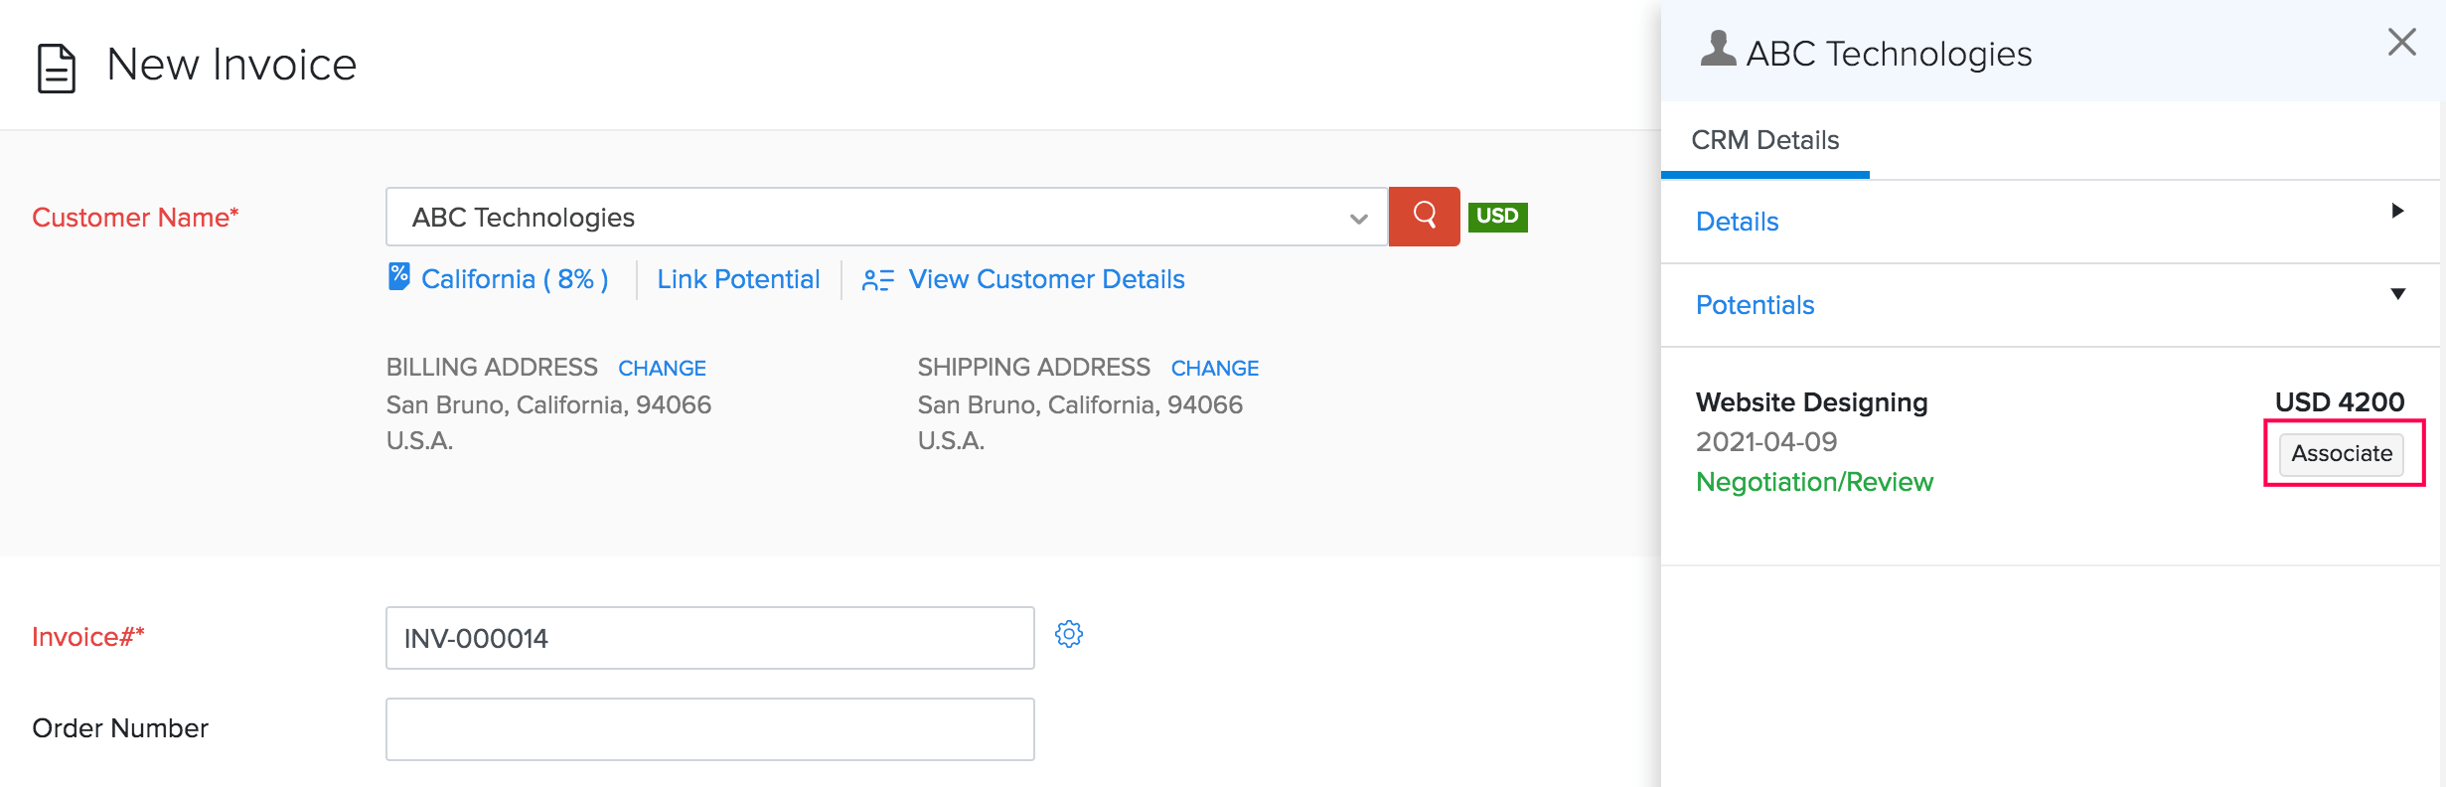Click the Associate button for Website Designing
The height and width of the screenshot is (787, 2446).
[2341, 453]
